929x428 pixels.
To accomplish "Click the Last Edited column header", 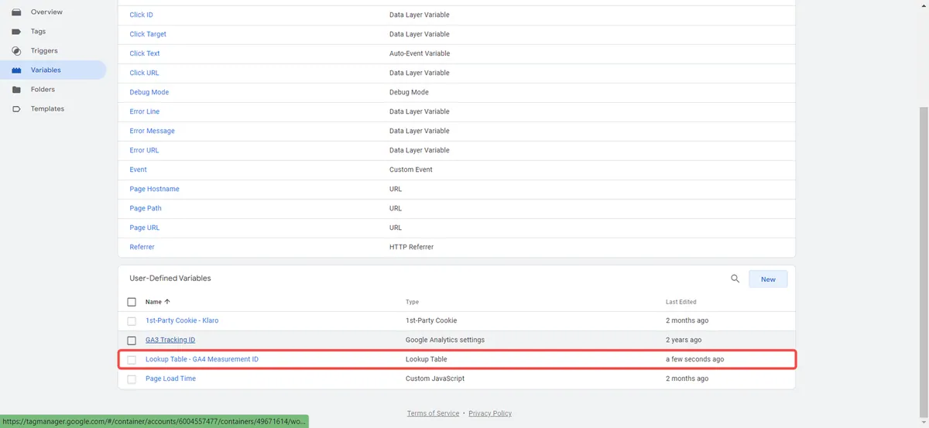I will (x=680, y=302).
